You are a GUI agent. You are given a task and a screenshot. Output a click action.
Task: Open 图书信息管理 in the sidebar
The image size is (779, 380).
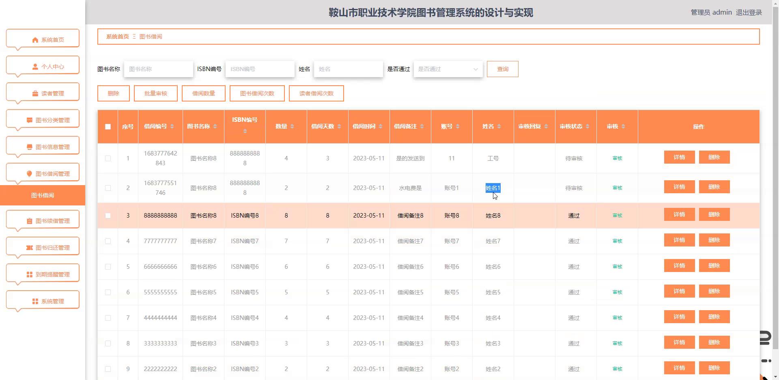[x=43, y=147]
